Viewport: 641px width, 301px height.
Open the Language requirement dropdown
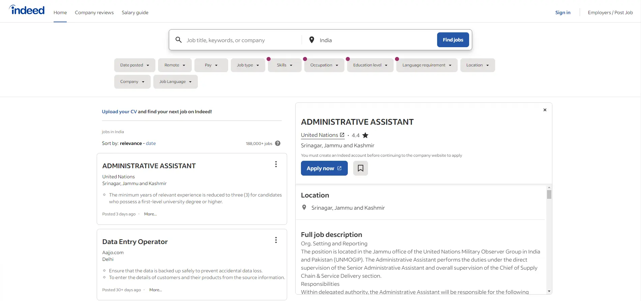click(427, 65)
